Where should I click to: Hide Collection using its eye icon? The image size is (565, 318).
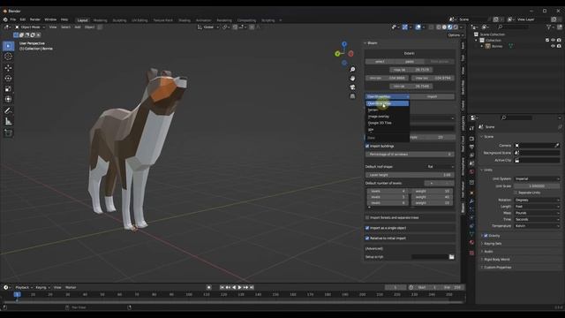click(x=554, y=41)
